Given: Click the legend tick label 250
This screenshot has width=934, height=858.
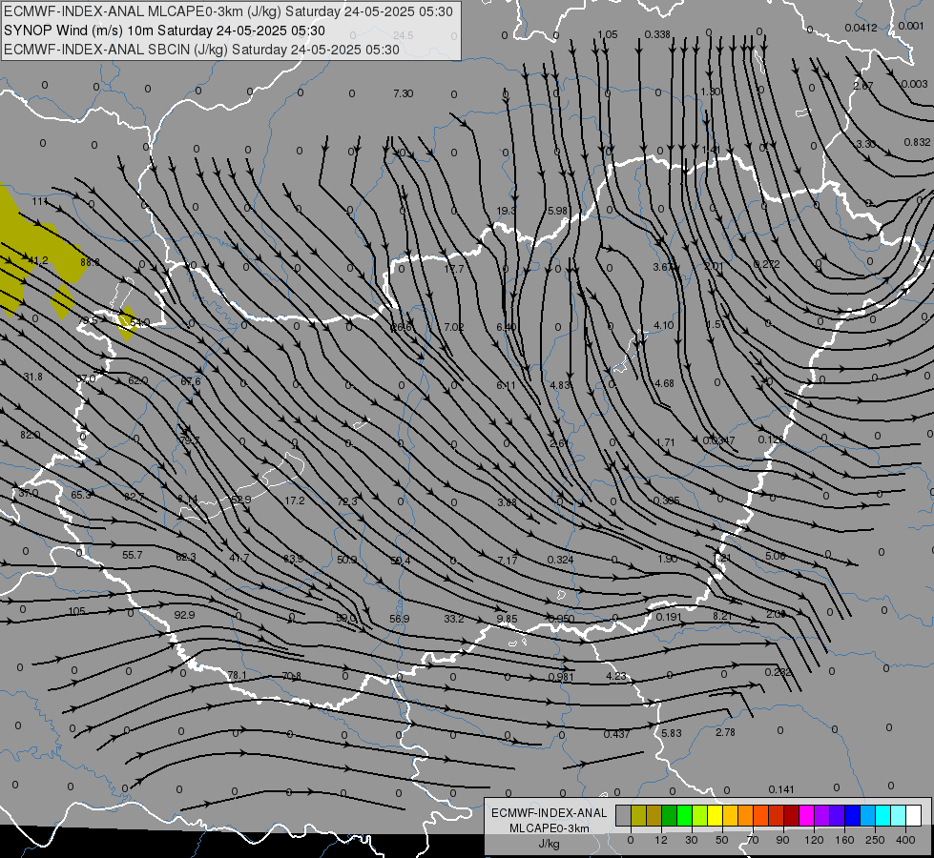Looking at the screenshot, I should (875, 840).
